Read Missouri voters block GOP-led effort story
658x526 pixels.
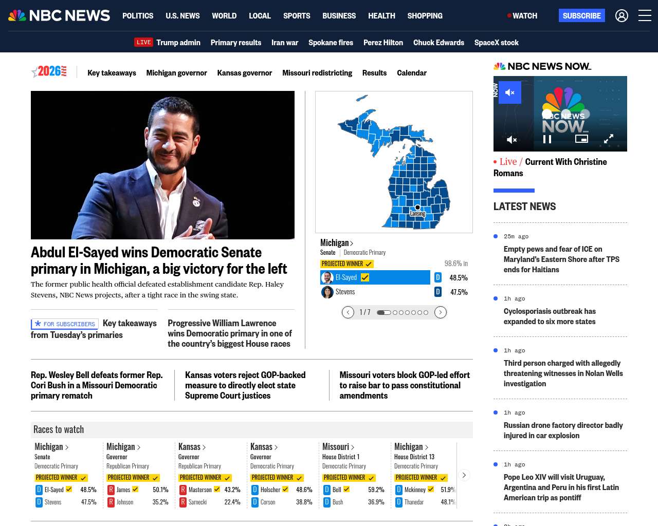pos(405,385)
